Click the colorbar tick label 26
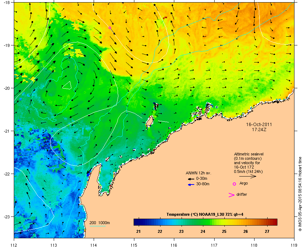This screenshot has width=305, height=247. (246, 231)
